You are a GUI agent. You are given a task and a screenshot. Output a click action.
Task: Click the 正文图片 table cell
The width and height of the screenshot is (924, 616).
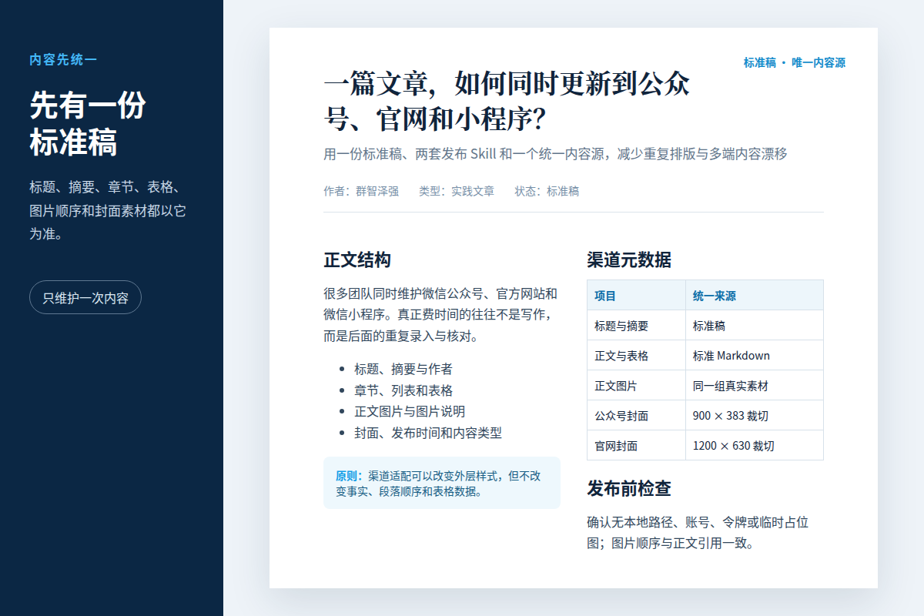[x=636, y=386]
